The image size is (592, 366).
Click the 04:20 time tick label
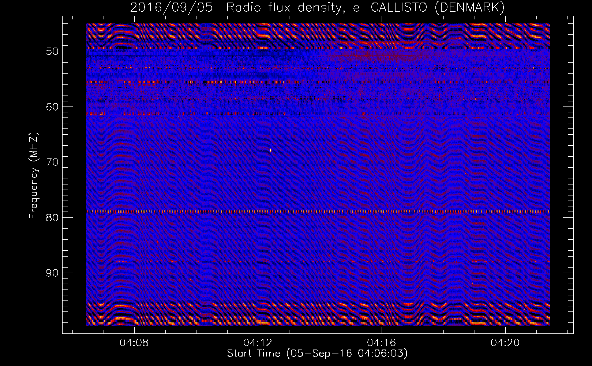505,343
